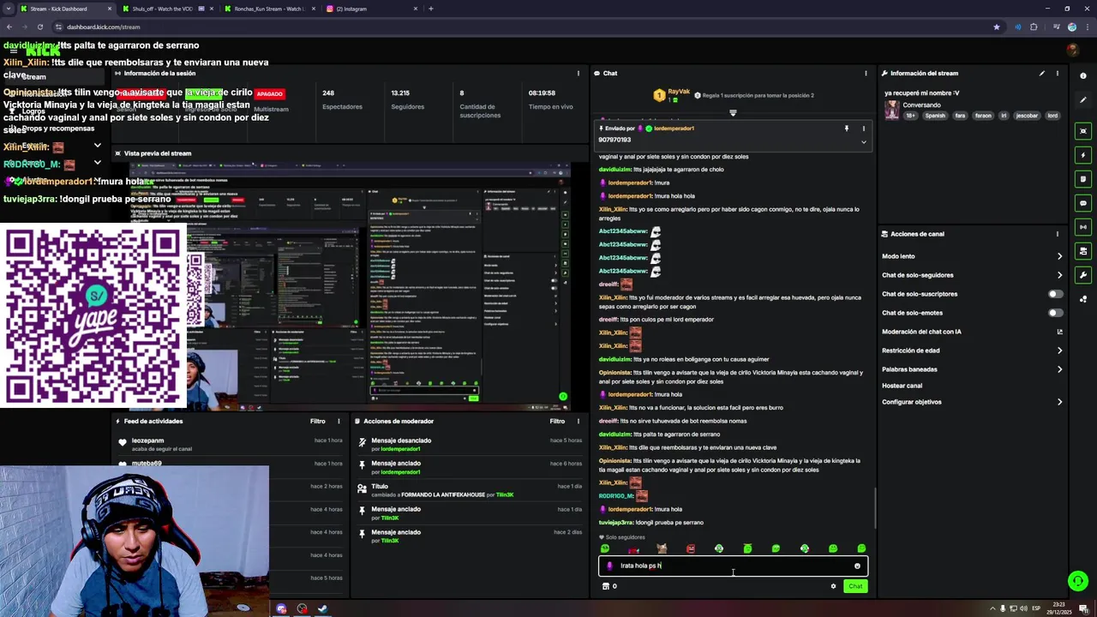Toggle the mod actions note sidebar icon

1083,179
